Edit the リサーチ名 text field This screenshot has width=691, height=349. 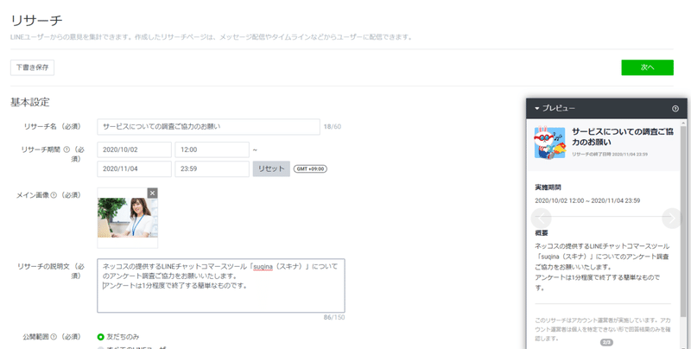pyautogui.click(x=208, y=126)
